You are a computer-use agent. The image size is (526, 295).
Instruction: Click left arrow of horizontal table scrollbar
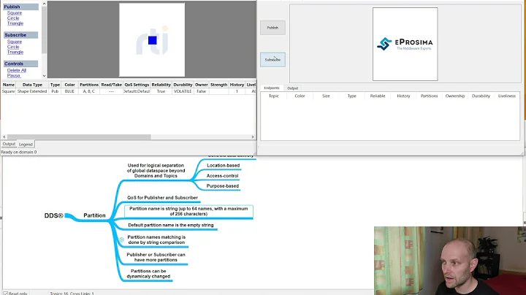pyautogui.click(x=4, y=137)
